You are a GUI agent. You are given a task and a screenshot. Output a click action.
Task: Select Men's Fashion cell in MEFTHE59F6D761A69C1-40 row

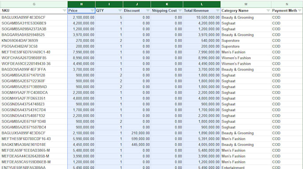tap(246, 52)
